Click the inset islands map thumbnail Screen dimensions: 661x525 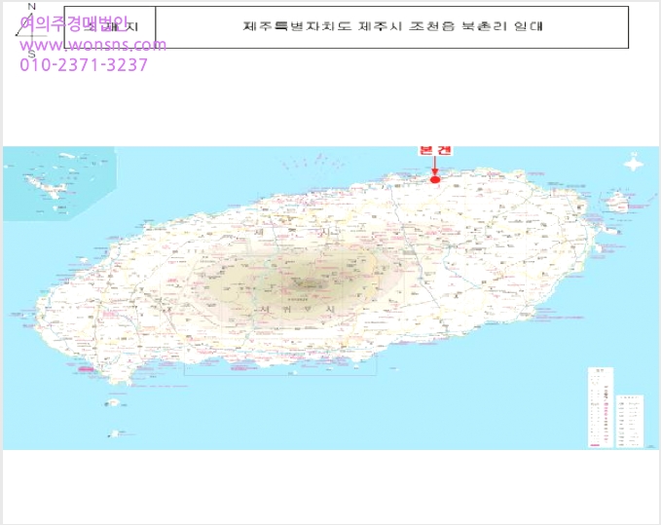tap(59, 183)
